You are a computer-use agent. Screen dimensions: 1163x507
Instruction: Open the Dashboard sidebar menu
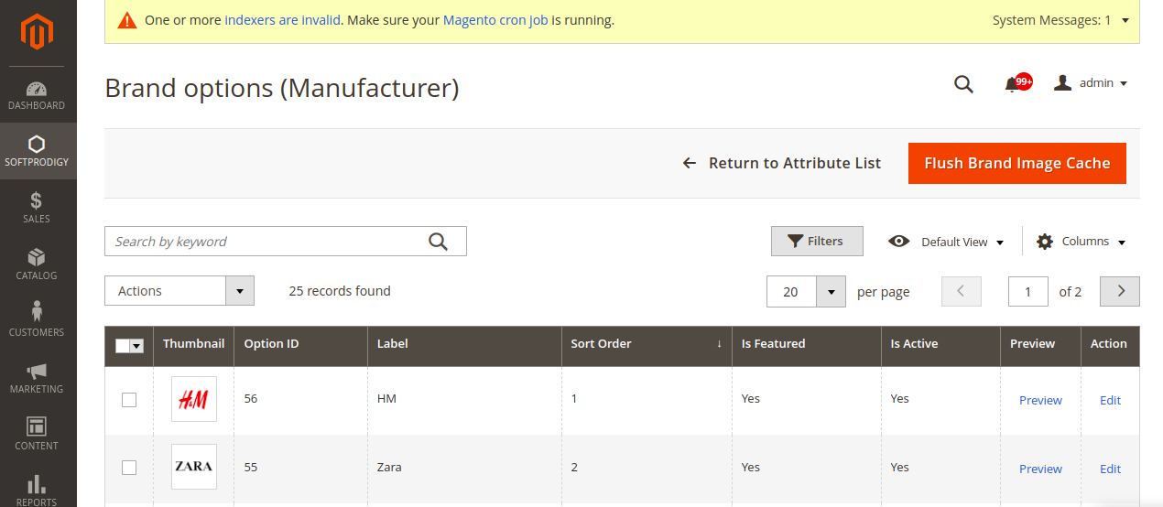(38, 95)
